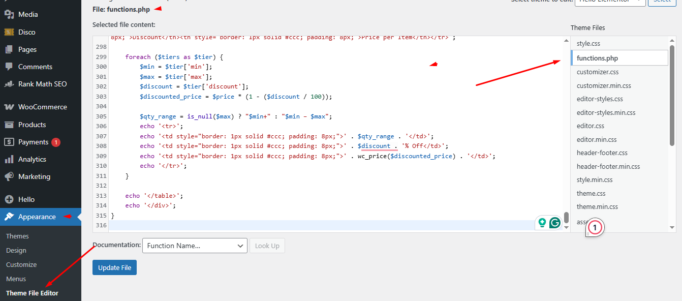Click the Select theme button
The height and width of the screenshot is (301, 682).
tap(662, 2)
